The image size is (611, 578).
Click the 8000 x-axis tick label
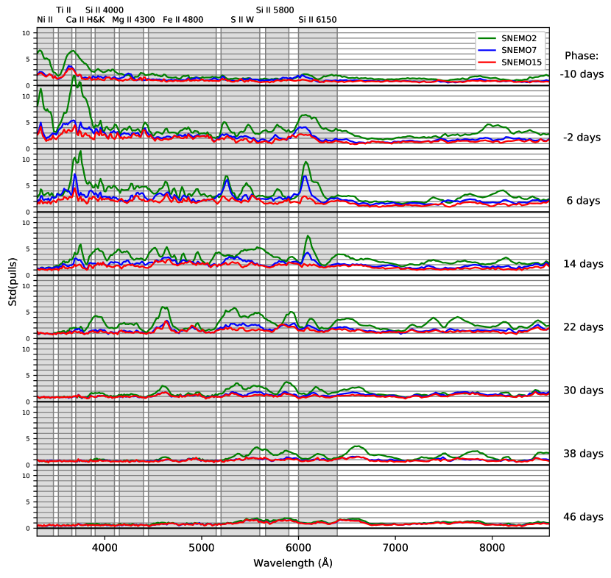click(492, 548)
